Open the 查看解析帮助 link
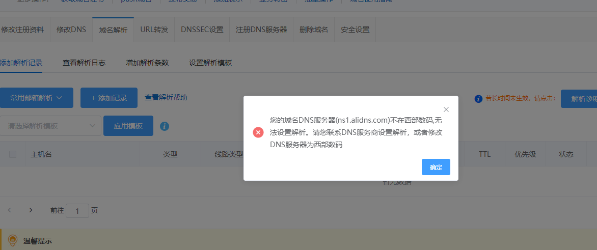 pyautogui.click(x=166, y=97)
